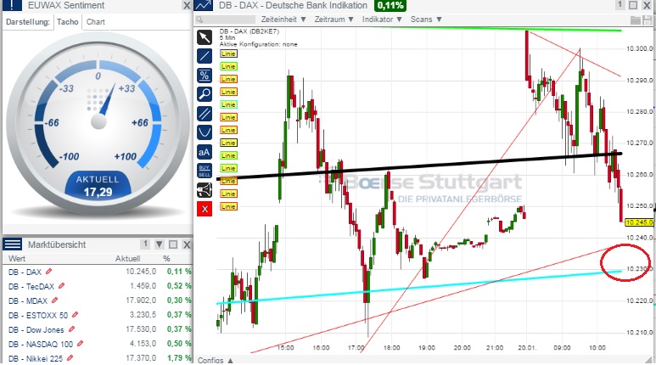Screen dimensions: 656x365
Task: Open the megaphone alert tool
Action: (x=205, y=190)
